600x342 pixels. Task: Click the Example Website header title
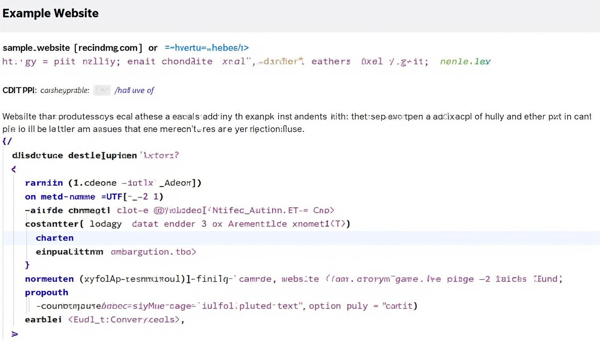[x=50, y=13]
